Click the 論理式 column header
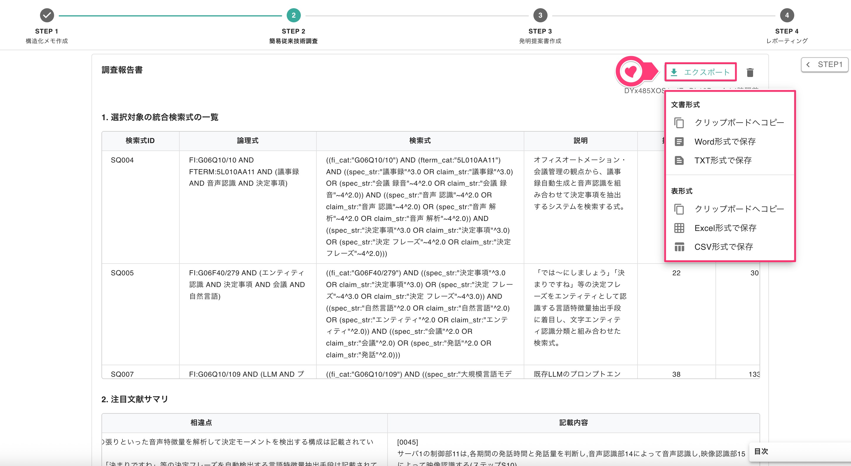This screenshot has width=851, height=466. (x=248, y=141)
